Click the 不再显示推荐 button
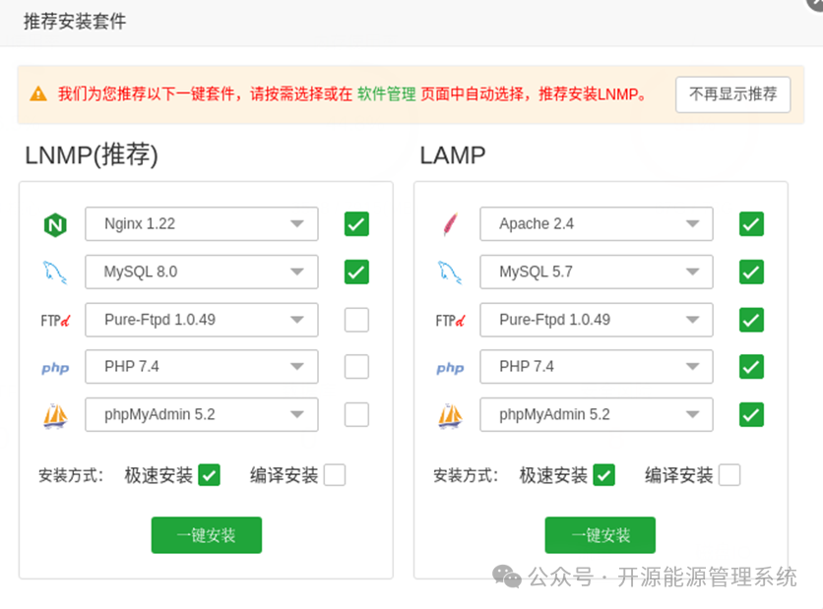Viewport: 823px width, 609px height. [x=732, y=94]
